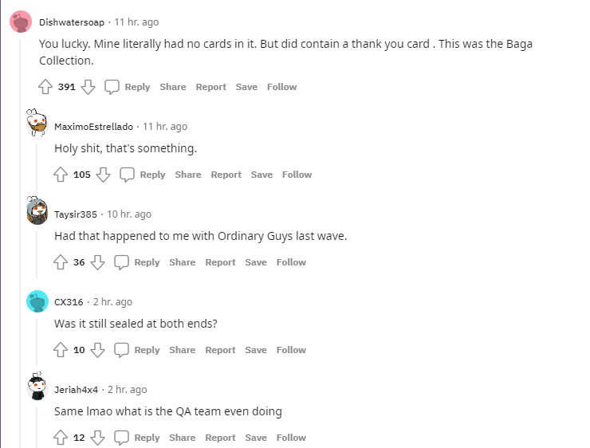Viewport: 590px width, 448px height.
Task: Downvote Taysir385's comment
Action: click(x=98, y=262)
